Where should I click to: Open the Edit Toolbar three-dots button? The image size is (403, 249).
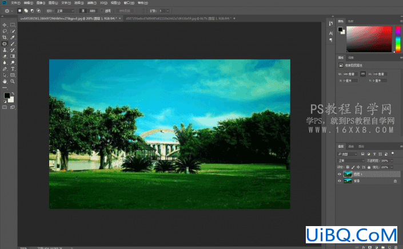[5, 88]
